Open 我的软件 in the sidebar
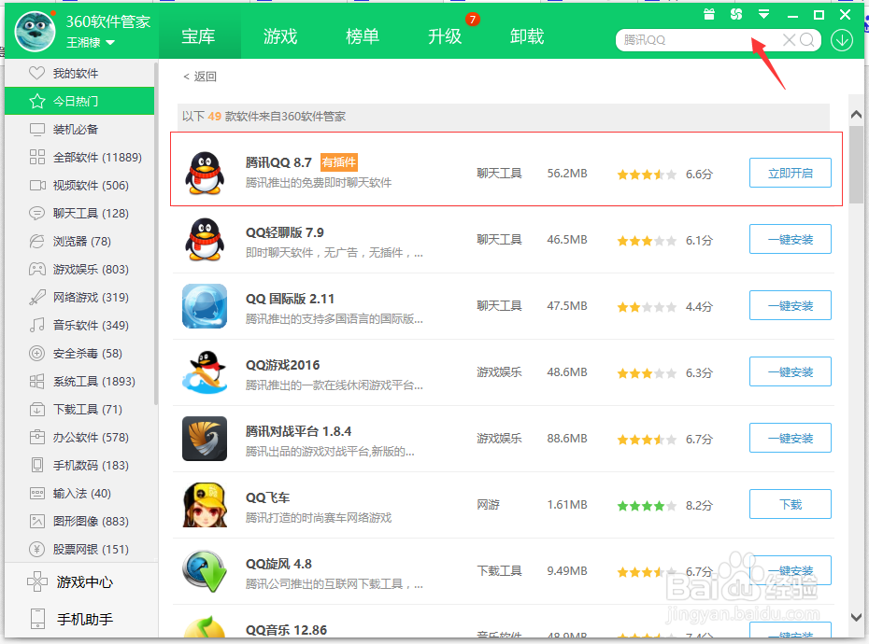 point(79,73)
